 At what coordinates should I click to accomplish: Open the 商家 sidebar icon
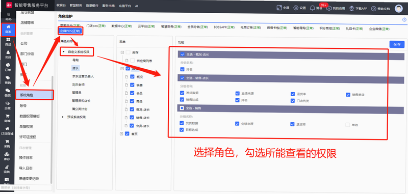tap(8, 30)
